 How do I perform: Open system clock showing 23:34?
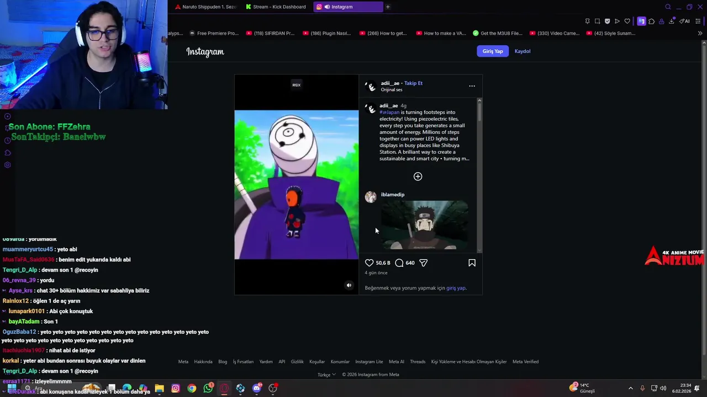click(685, 388)
